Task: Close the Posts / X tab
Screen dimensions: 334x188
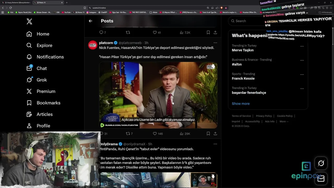Action: pyautogui.click(x=62, y=3)
